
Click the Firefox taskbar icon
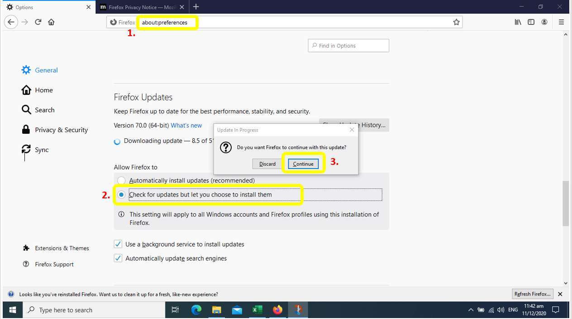click(x=278, y=310)
